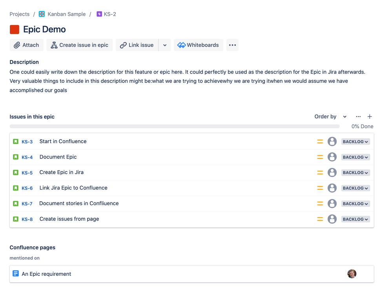392x293 pixels.
Task: Click the 'Document Epic' issue summary
Action: click(58, 157)
